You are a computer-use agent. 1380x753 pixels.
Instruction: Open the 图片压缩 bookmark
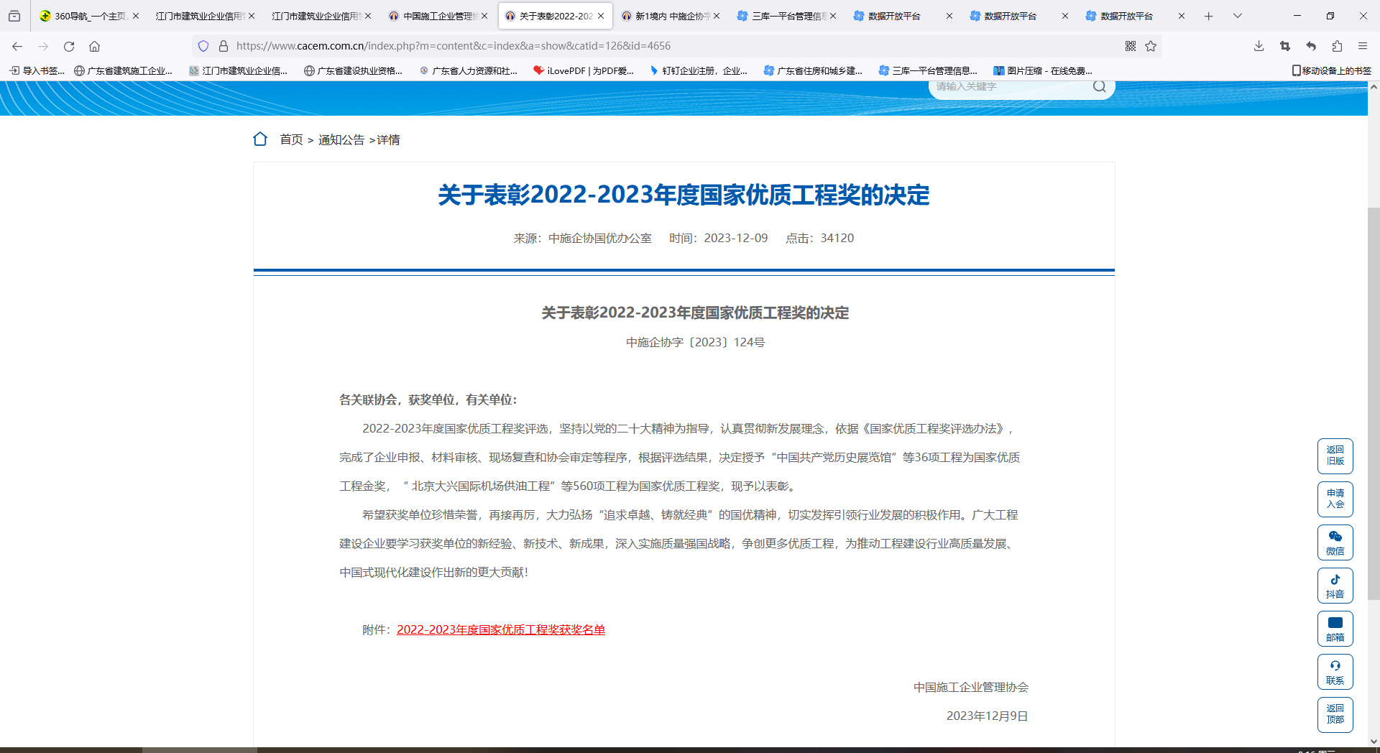pos(1043,70)
